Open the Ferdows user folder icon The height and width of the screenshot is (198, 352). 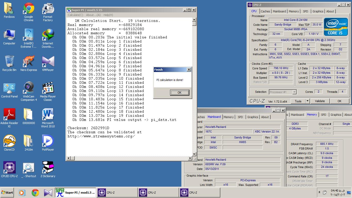[x=9, y=11]
